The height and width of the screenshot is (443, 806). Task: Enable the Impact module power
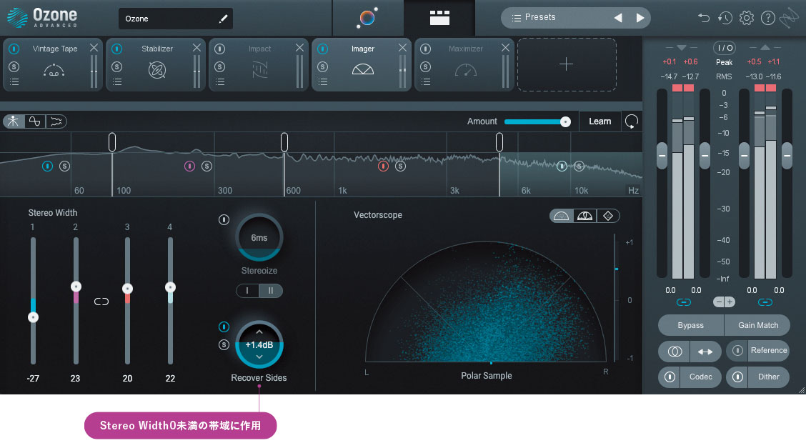coord(219,49)
